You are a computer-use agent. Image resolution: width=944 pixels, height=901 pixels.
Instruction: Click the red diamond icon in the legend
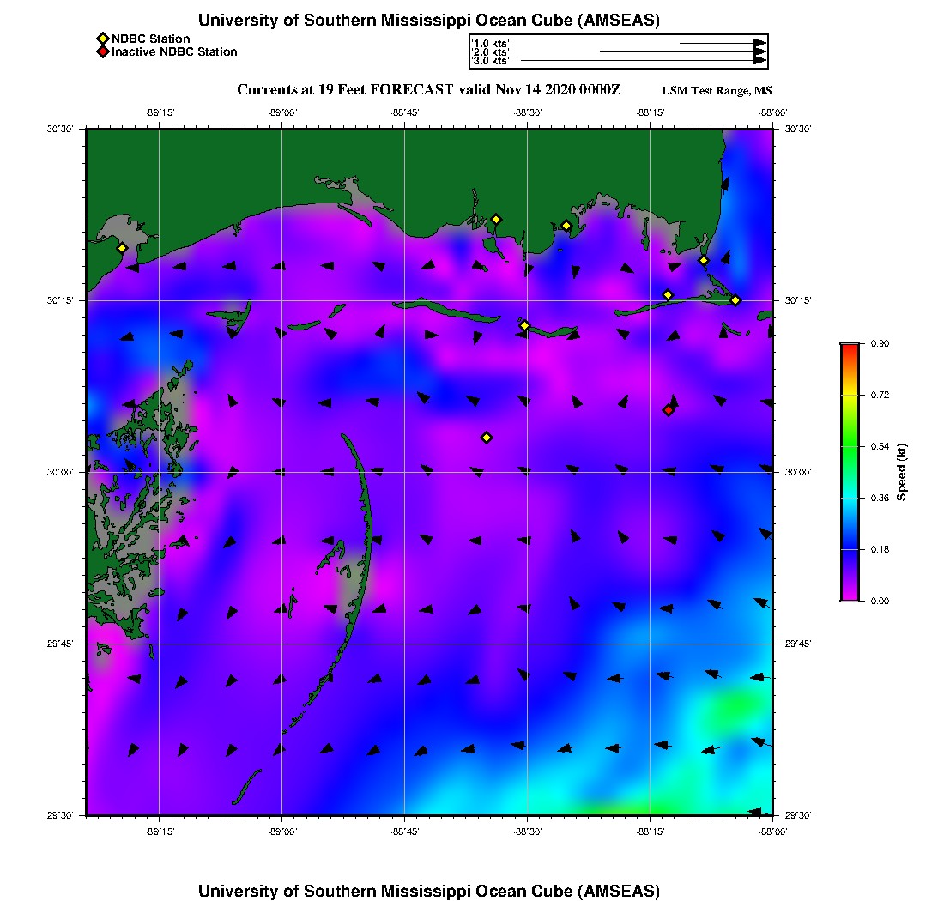102,52
